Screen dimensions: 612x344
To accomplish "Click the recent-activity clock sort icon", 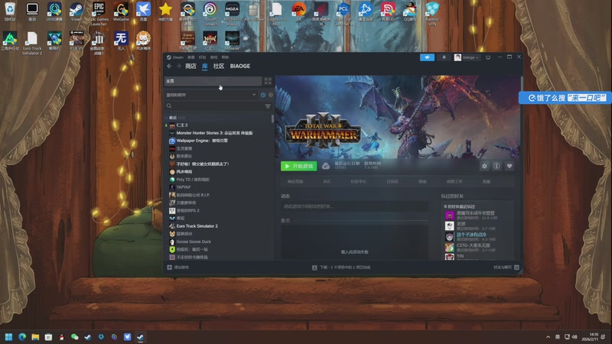I will (263, 95).
